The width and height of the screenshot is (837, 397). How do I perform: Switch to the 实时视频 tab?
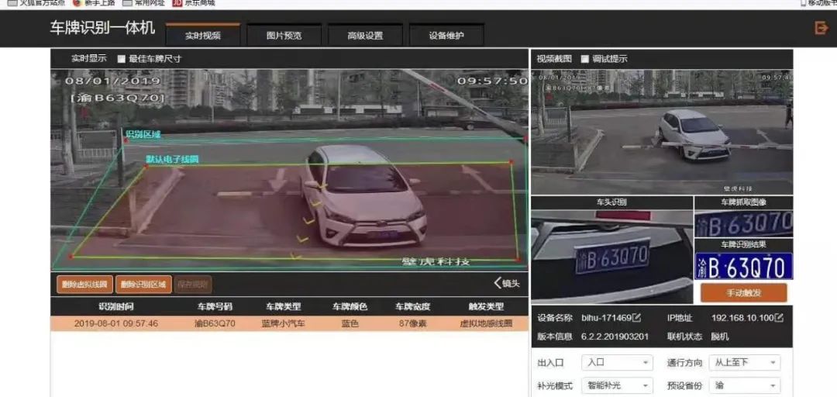click(x=203, y=35)
